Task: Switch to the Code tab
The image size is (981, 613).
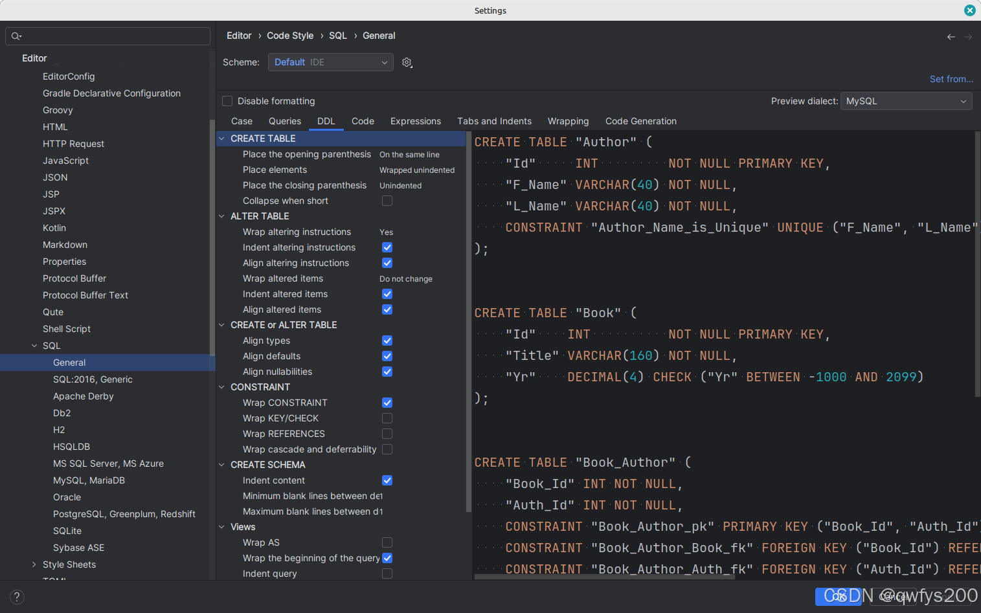Action: 363,121
